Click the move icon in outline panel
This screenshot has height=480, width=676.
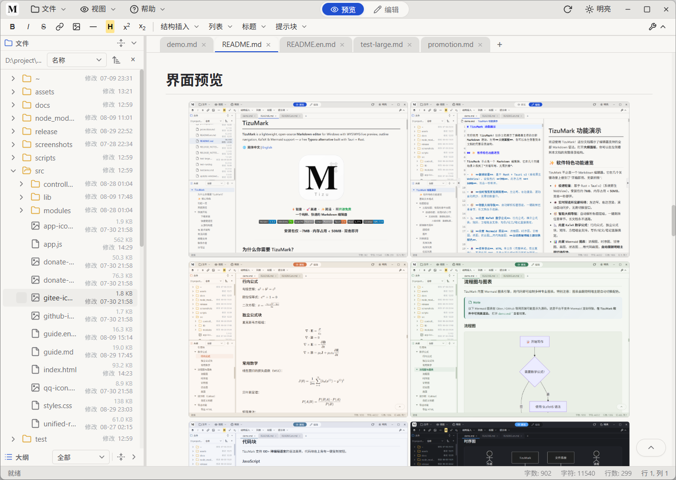(x=121, y=457)
